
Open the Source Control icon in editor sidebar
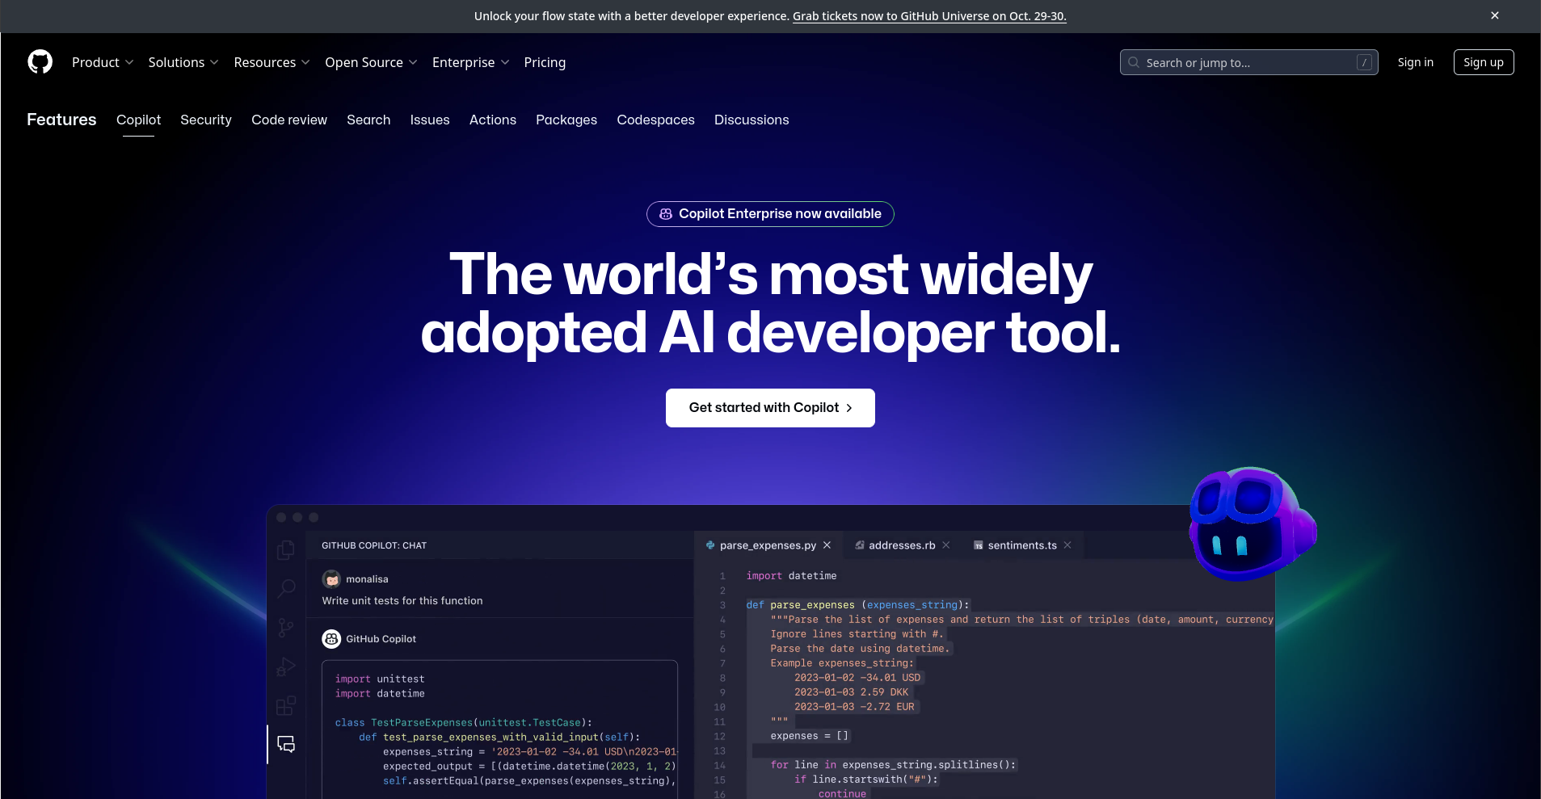coord(286,628)
